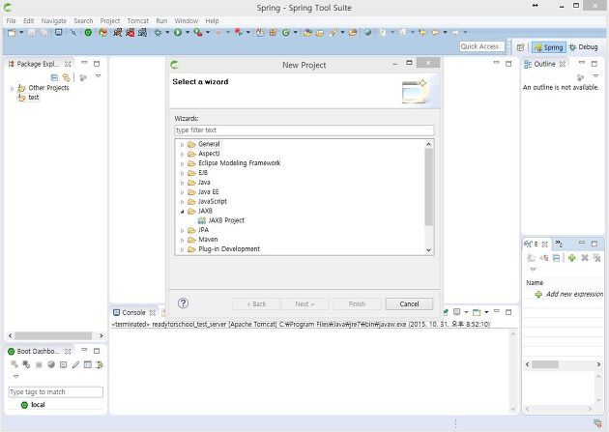The width and height of the screenshot is (609, 432).
Task: Collapse the JAXB wizard folder
Action: (182, 211)
